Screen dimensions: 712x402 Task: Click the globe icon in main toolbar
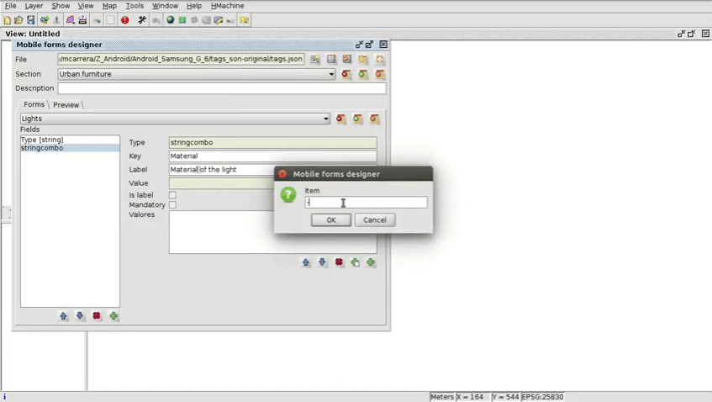(170, 19)
